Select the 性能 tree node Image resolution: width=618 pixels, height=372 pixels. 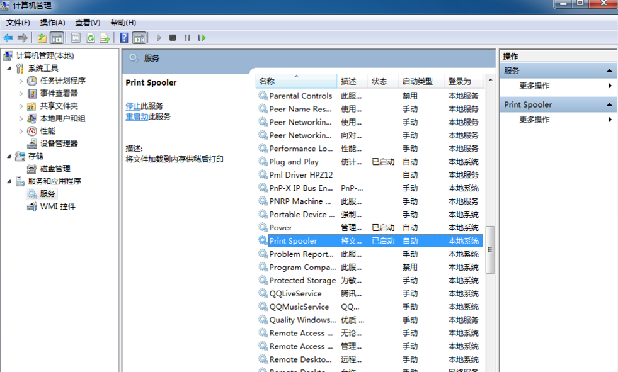coord(48,131)
